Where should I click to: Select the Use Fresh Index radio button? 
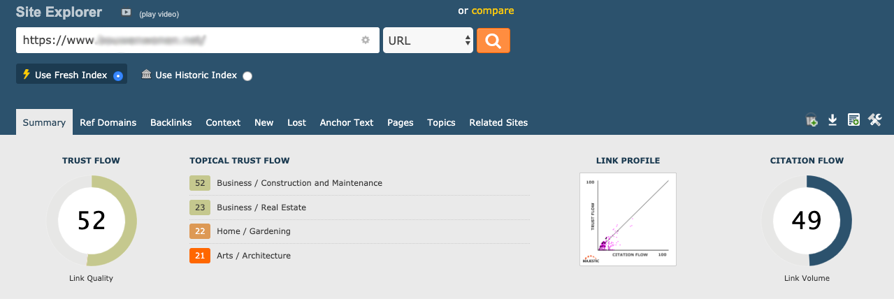tap(118, 75)
